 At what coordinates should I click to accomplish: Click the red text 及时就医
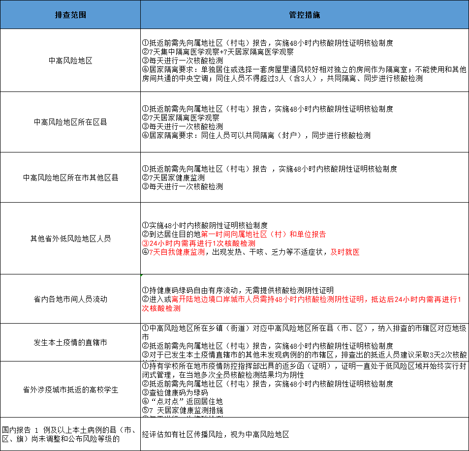coord(345,252)
